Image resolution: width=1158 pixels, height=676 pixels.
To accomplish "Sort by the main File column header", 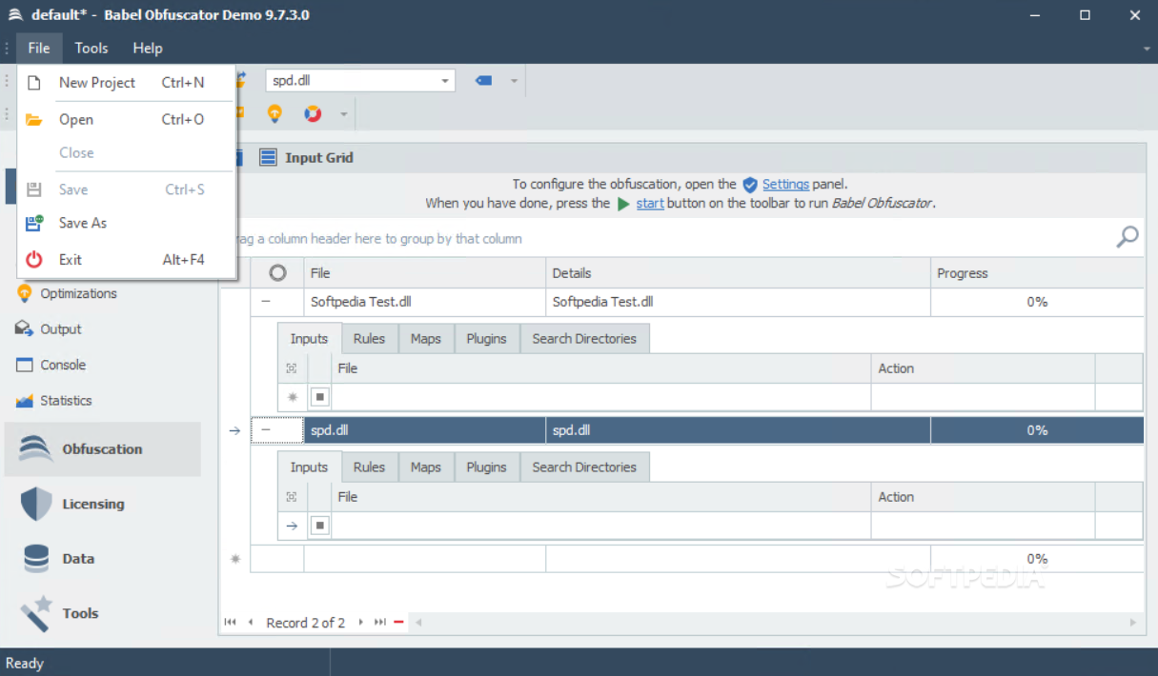I will (x=425, y=273).
